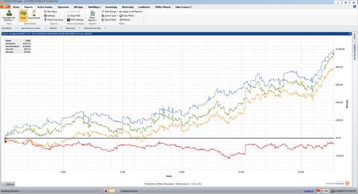This screenshot has height=194, width=358.
Task: Click the counter box beside the red flag
Action: (325, 191)
